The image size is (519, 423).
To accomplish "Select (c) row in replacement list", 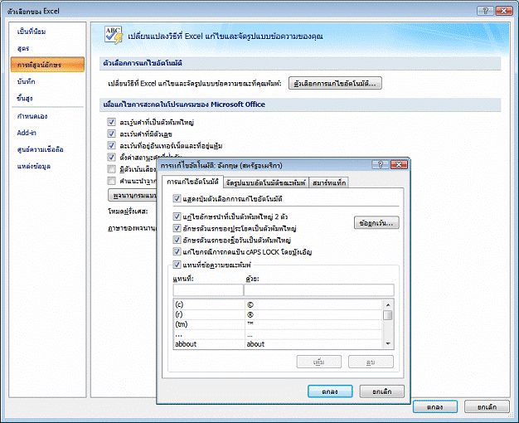I will (278, 304).
